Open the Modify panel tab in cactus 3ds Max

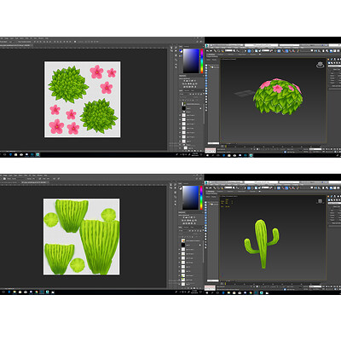[332, 196]
